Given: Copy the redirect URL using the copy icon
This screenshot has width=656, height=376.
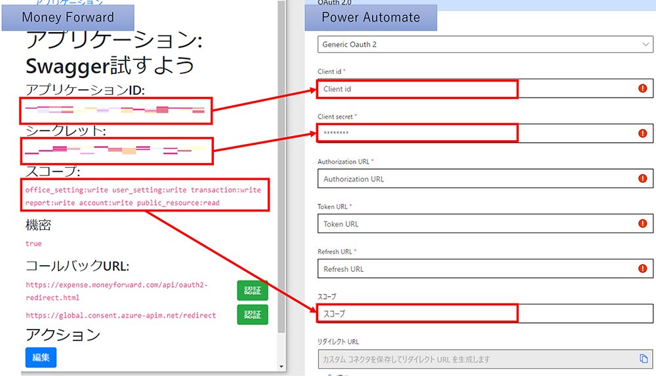Looking at the screenshot, I should [644, 358].
